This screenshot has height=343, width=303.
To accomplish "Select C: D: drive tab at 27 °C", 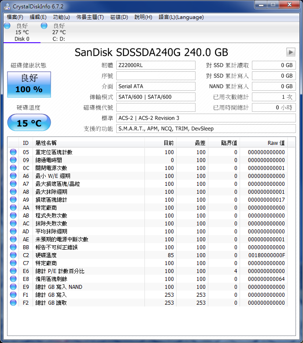I will tap(59, 33).
